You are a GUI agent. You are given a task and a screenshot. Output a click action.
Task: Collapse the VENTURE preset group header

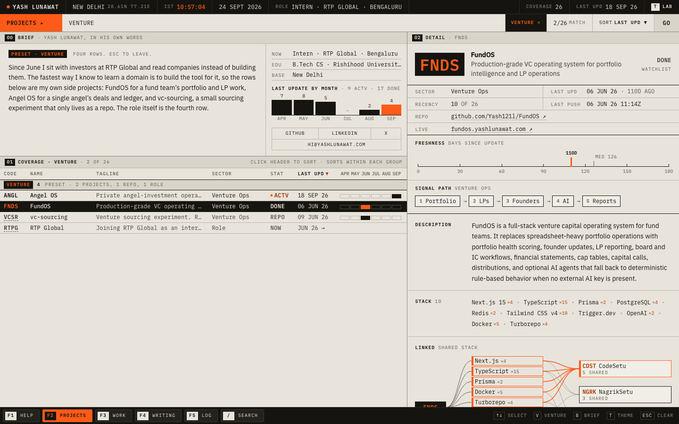pyautogui.click(x=203, y=185)
